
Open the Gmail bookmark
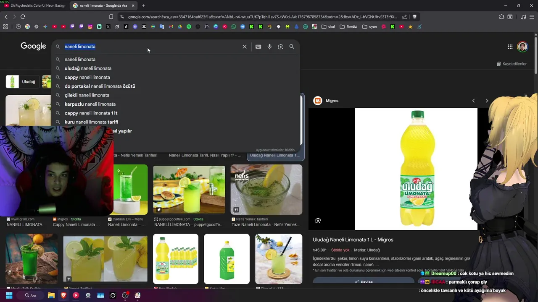[171, 26]
